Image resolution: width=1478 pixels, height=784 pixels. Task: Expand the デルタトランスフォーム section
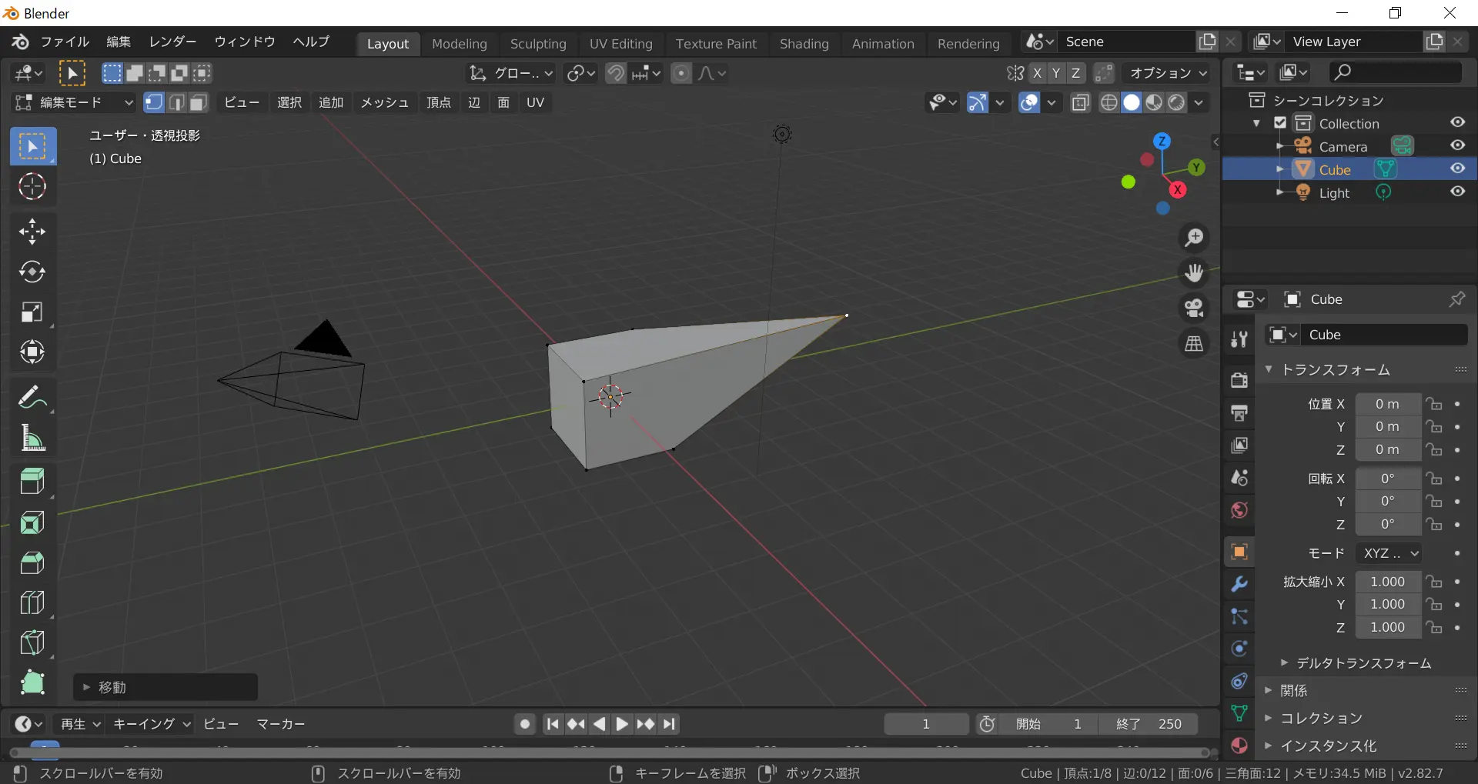click(1363, 663)
